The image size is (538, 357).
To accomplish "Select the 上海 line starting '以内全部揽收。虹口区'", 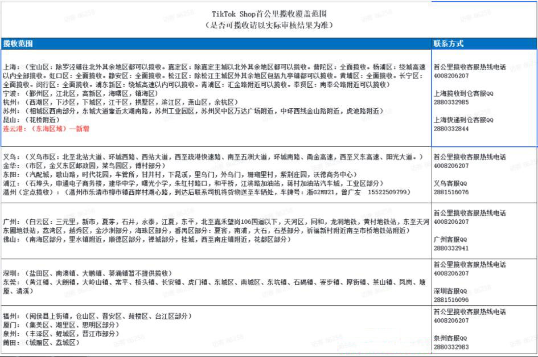I will 213,76.
